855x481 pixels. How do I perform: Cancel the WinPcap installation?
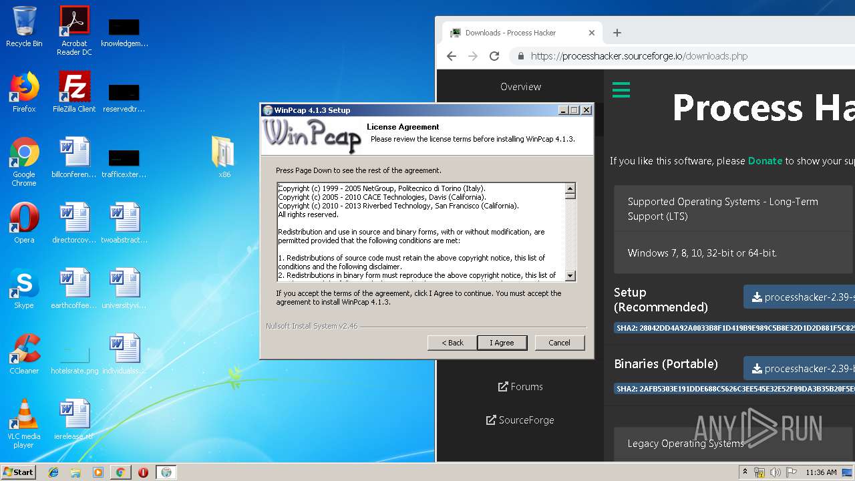click(x=559, y=343)
